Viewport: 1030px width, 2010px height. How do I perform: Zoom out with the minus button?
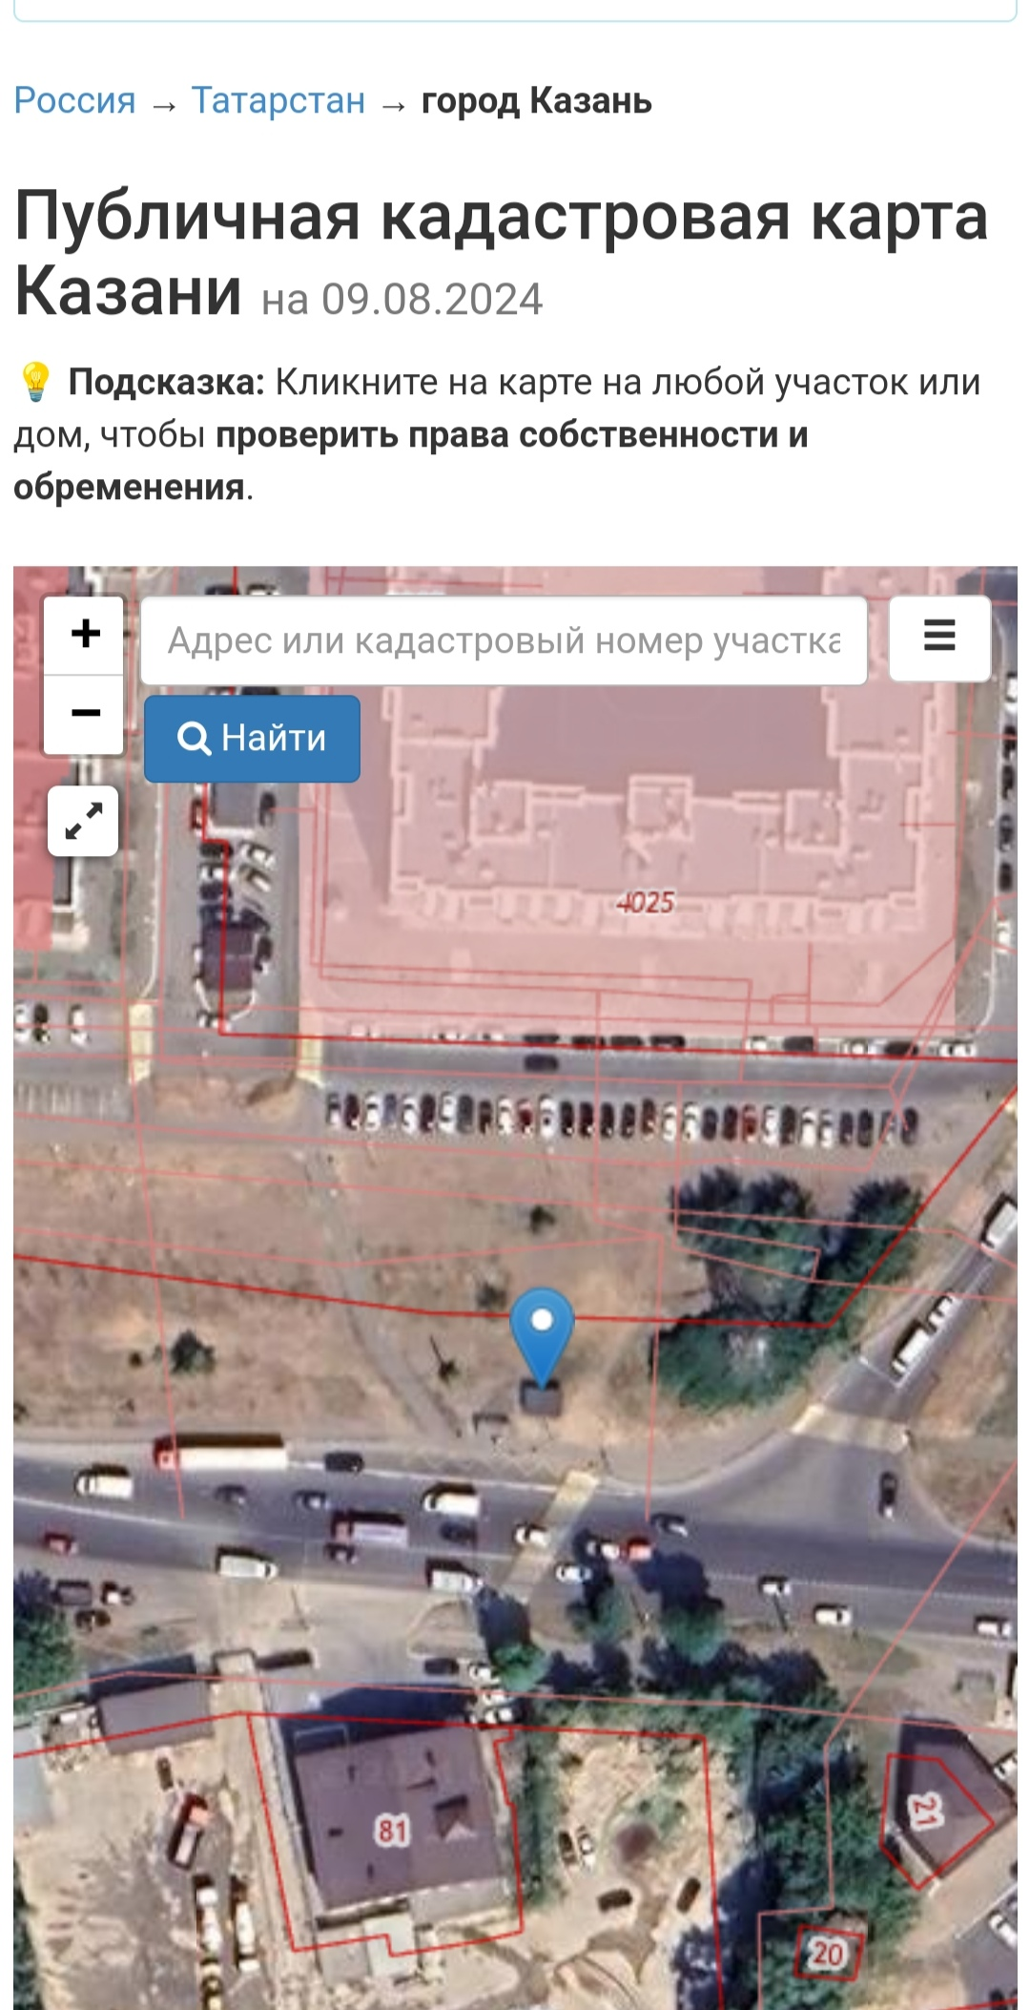coord(85,714)
